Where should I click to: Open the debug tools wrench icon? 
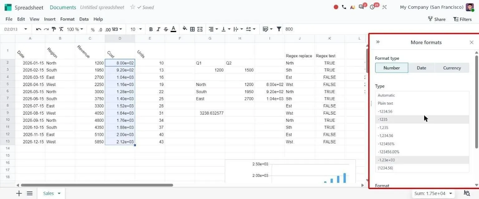pyautogui.click(x=385, y=7)
